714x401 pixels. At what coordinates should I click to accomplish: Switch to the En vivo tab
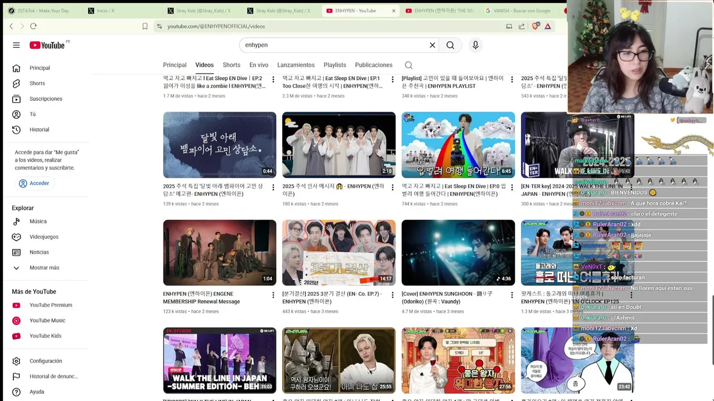point(259,65)
